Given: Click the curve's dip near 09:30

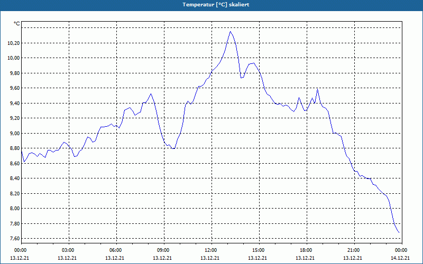Looking at the screenshot, I should pyautogui.click(x=173, y=148).
